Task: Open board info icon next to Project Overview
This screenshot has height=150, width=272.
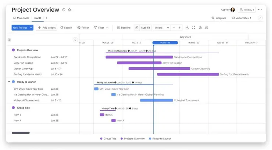Action: (x=64, y=10)
